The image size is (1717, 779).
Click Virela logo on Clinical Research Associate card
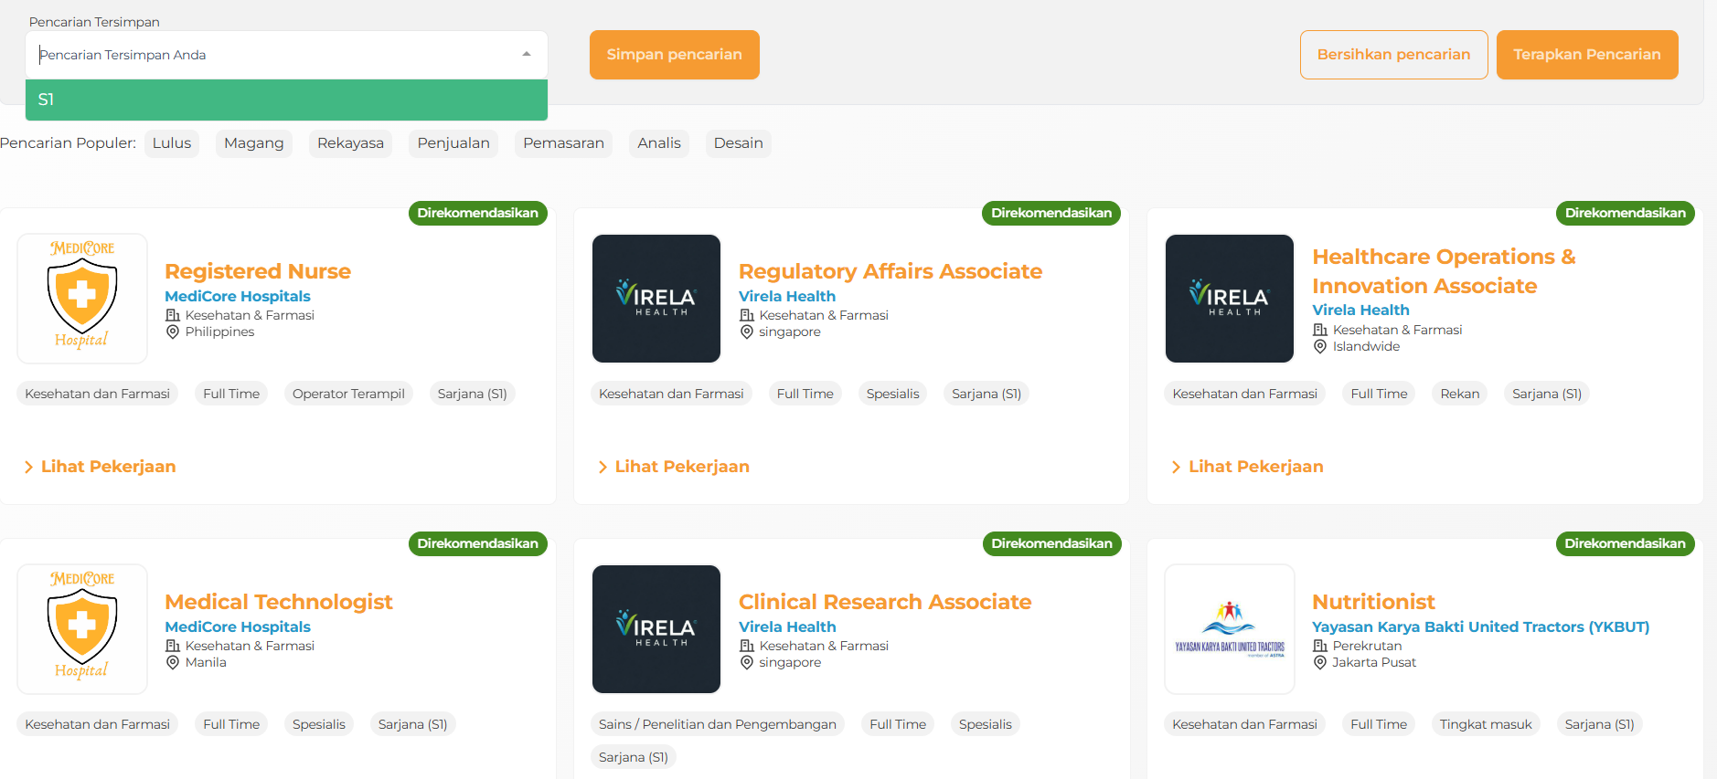point(656,628)
